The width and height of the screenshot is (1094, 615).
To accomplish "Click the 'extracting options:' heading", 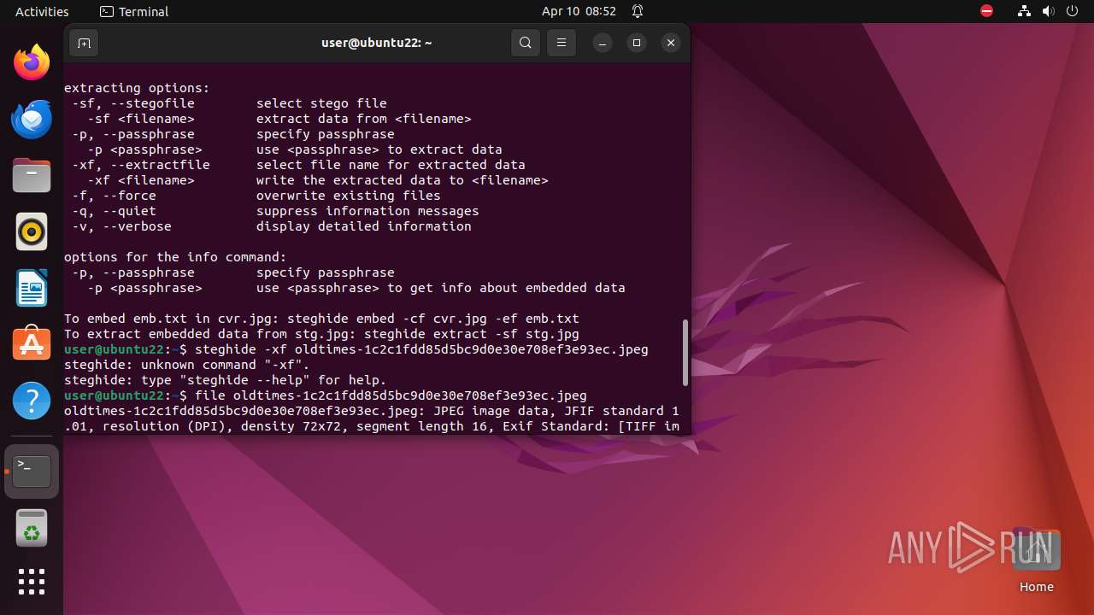I will [137, 88].
